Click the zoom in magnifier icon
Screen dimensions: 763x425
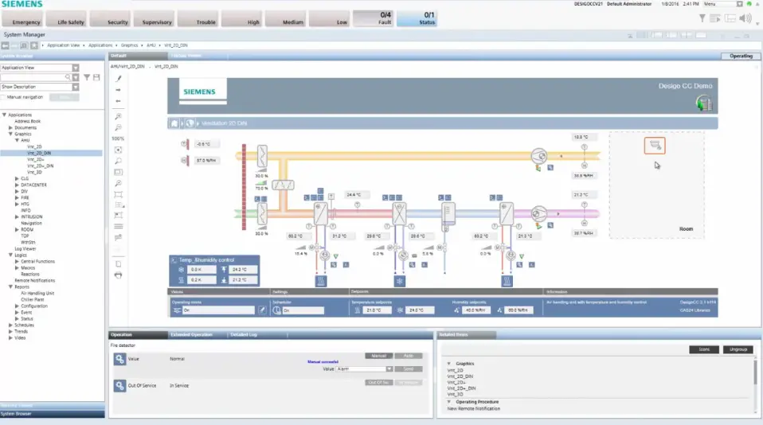click(118, 117)
